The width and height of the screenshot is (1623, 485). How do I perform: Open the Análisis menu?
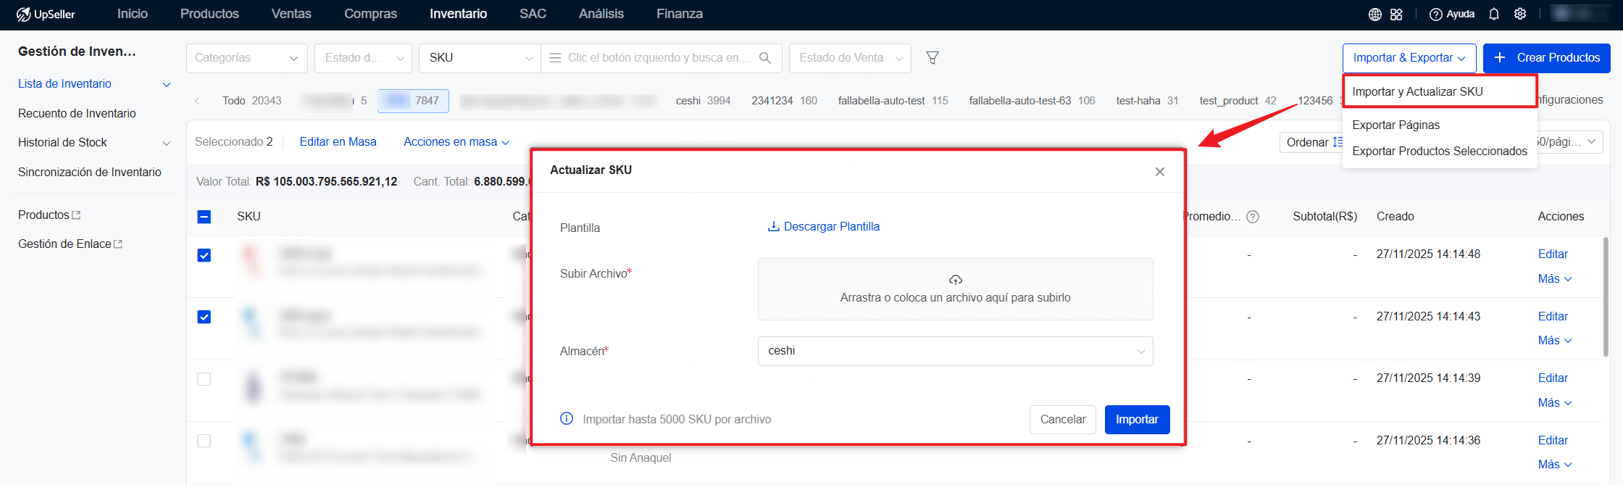(x=601, y=14)
